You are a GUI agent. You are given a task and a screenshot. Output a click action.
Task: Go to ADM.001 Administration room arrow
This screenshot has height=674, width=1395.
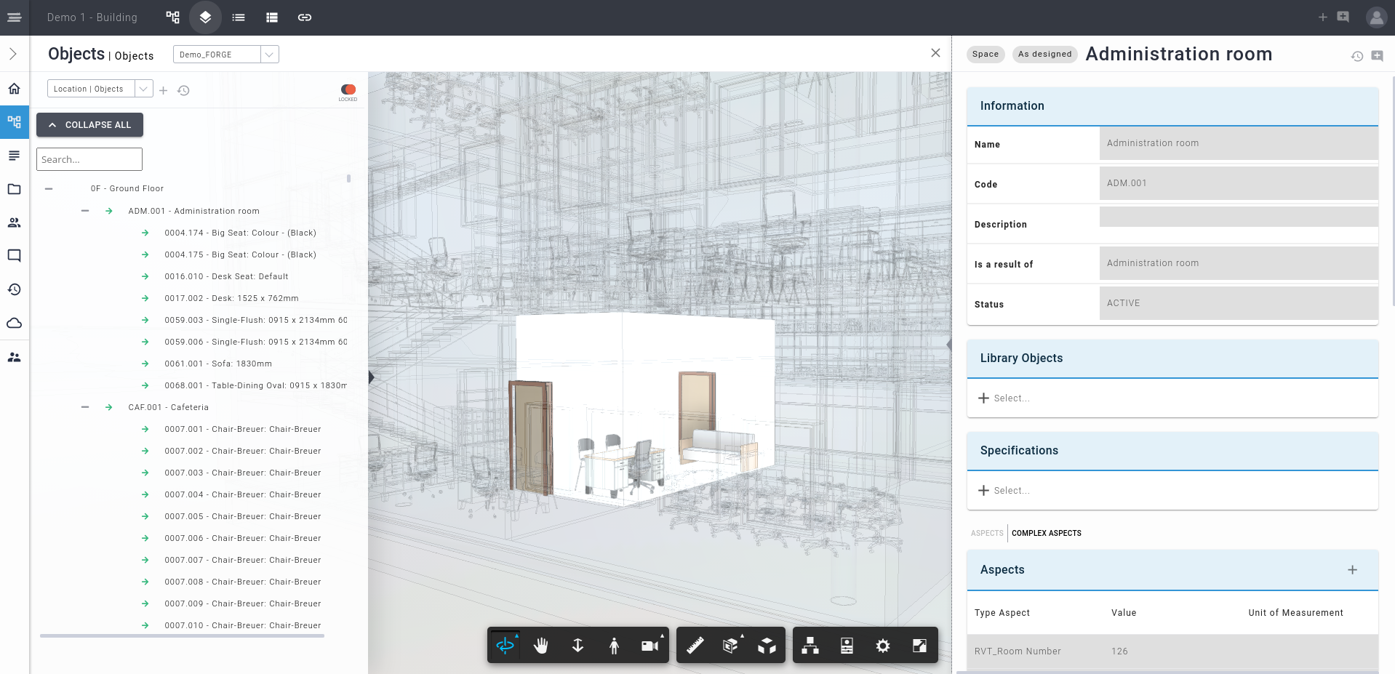coord(109,211)
